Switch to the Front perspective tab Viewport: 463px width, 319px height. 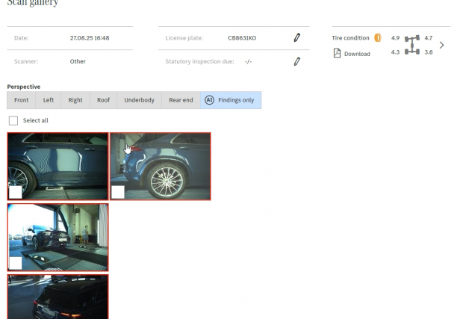[x=21, y=100]
